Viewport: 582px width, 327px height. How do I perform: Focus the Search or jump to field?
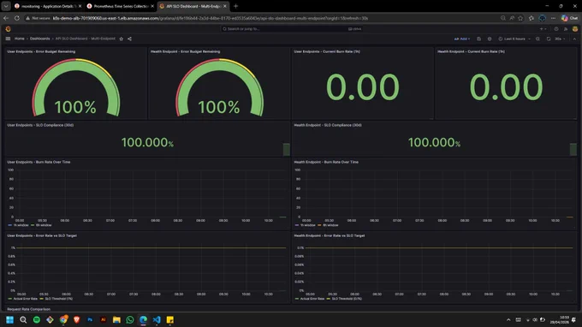(291, 28)
